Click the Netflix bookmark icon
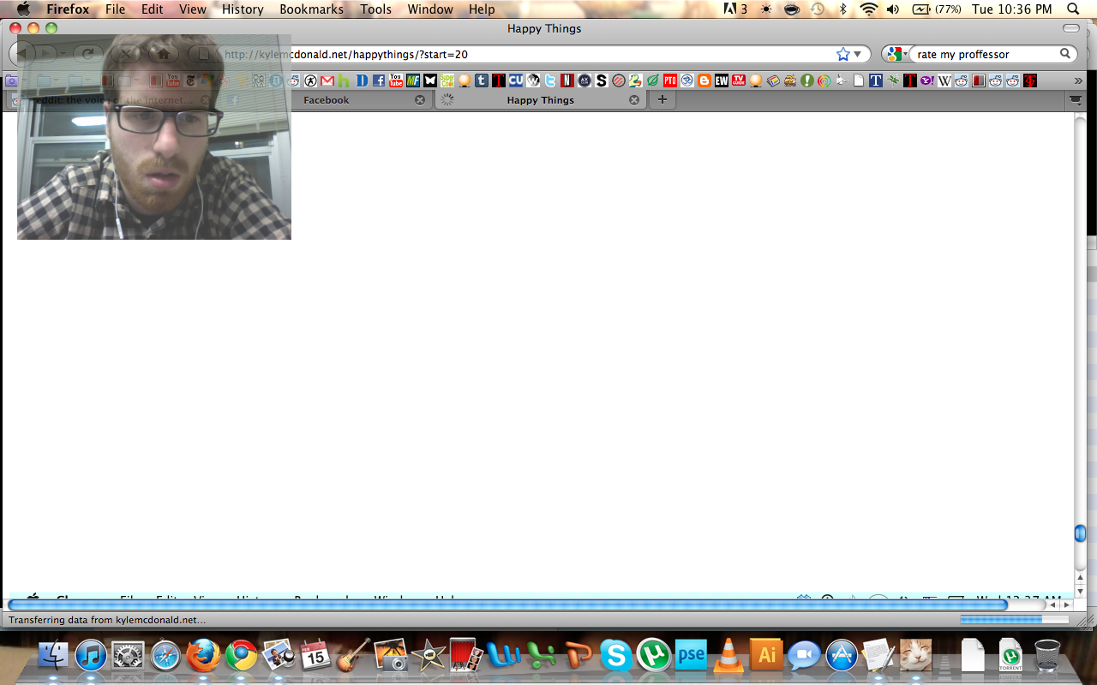Viewport: 1097px width, 685px height. coord(566,80)
